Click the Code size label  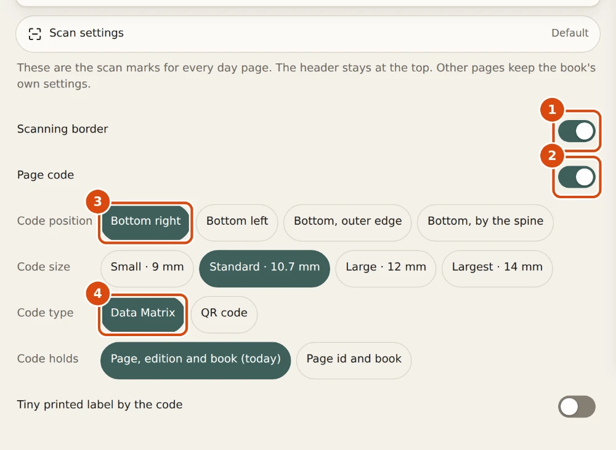pyautogui.click(x=44, y=267)
